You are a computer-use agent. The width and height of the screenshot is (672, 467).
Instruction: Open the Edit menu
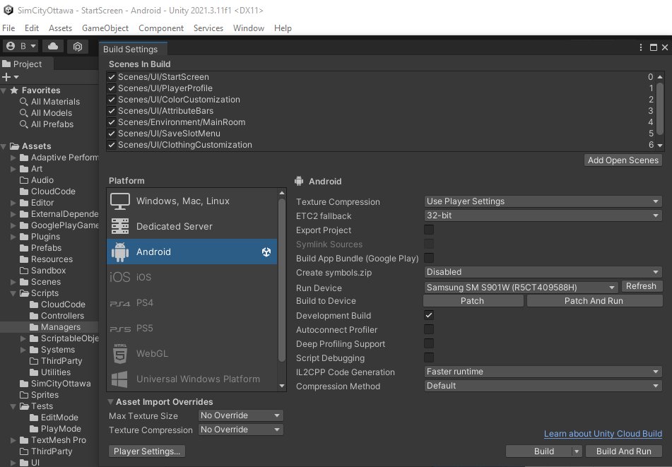[32, 28]
